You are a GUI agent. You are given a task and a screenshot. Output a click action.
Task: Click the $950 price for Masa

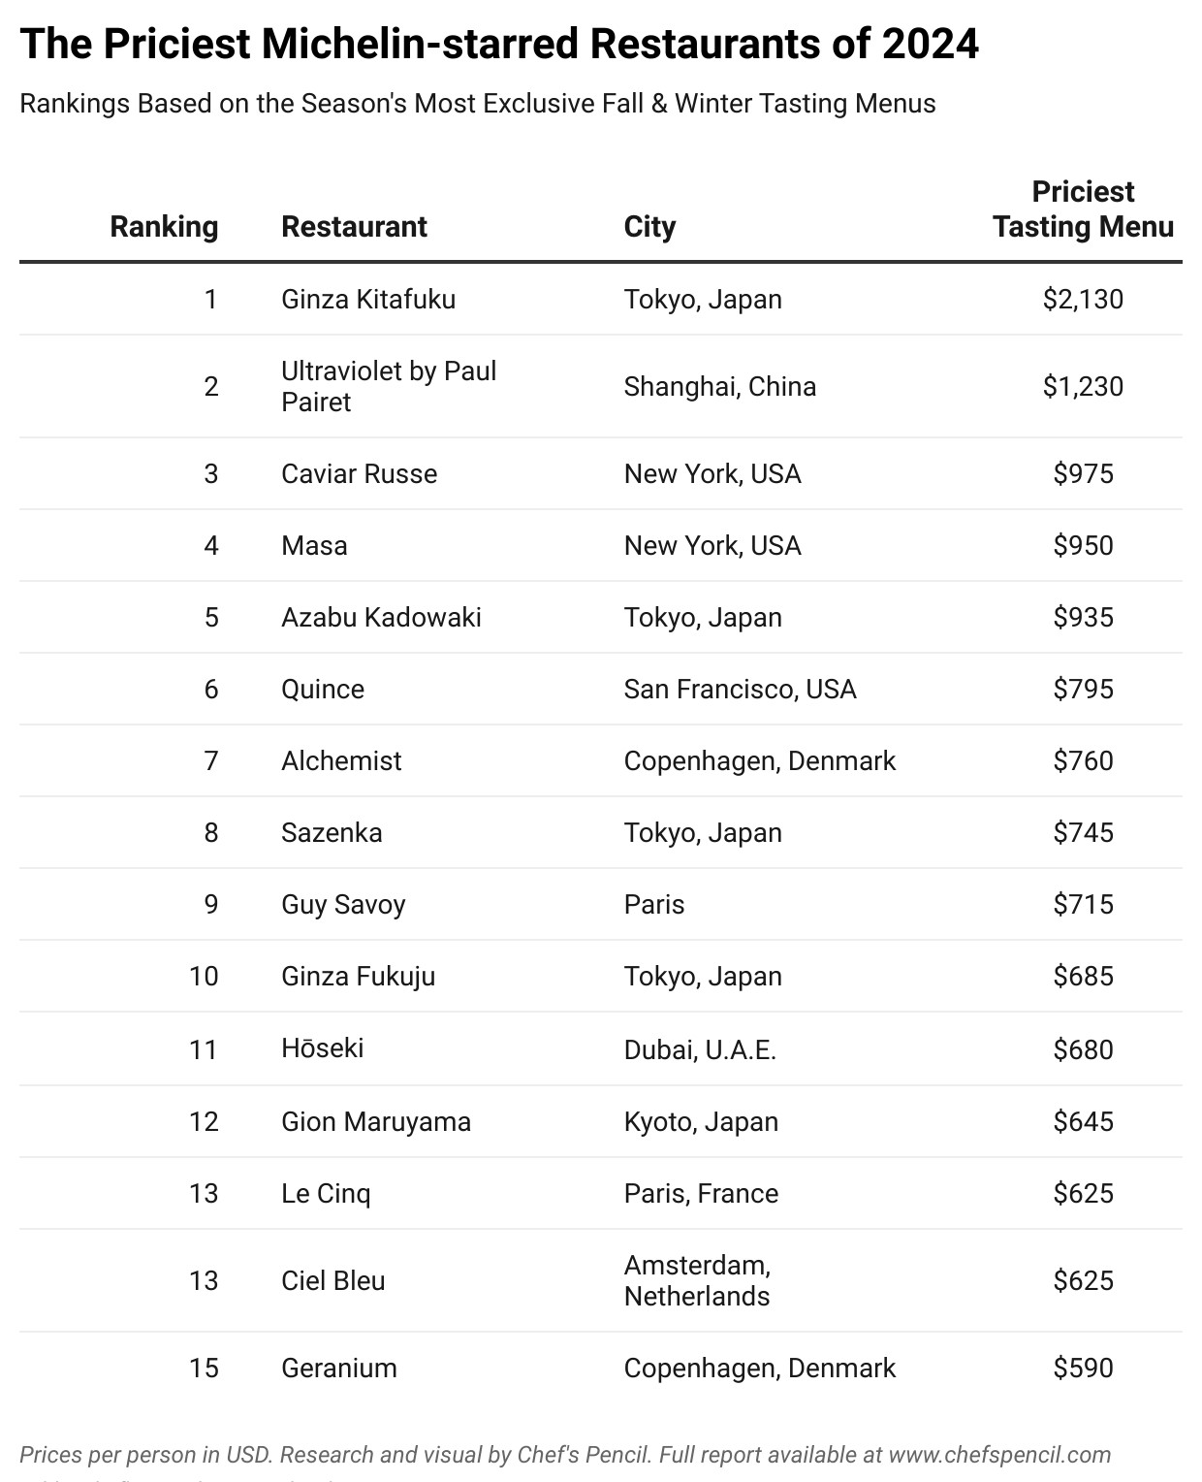coord(1083,545)
